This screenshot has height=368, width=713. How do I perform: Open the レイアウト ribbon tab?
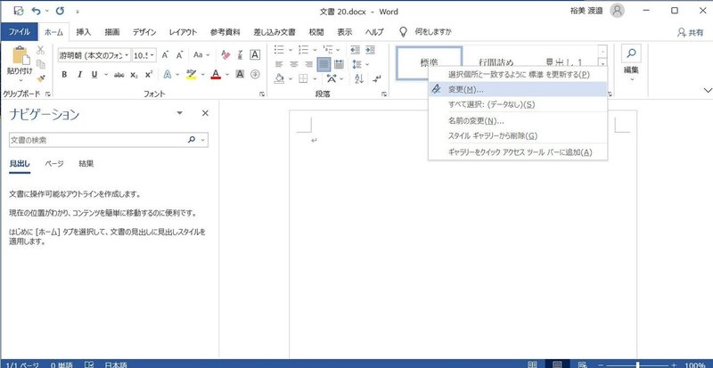click(x=183, y=32)
